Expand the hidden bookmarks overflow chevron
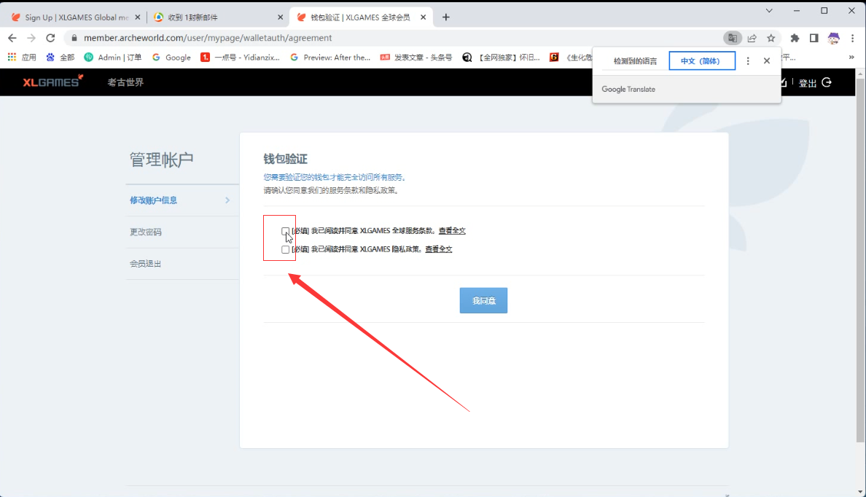This screenshot has width=866, height=497. pos(851,57)
